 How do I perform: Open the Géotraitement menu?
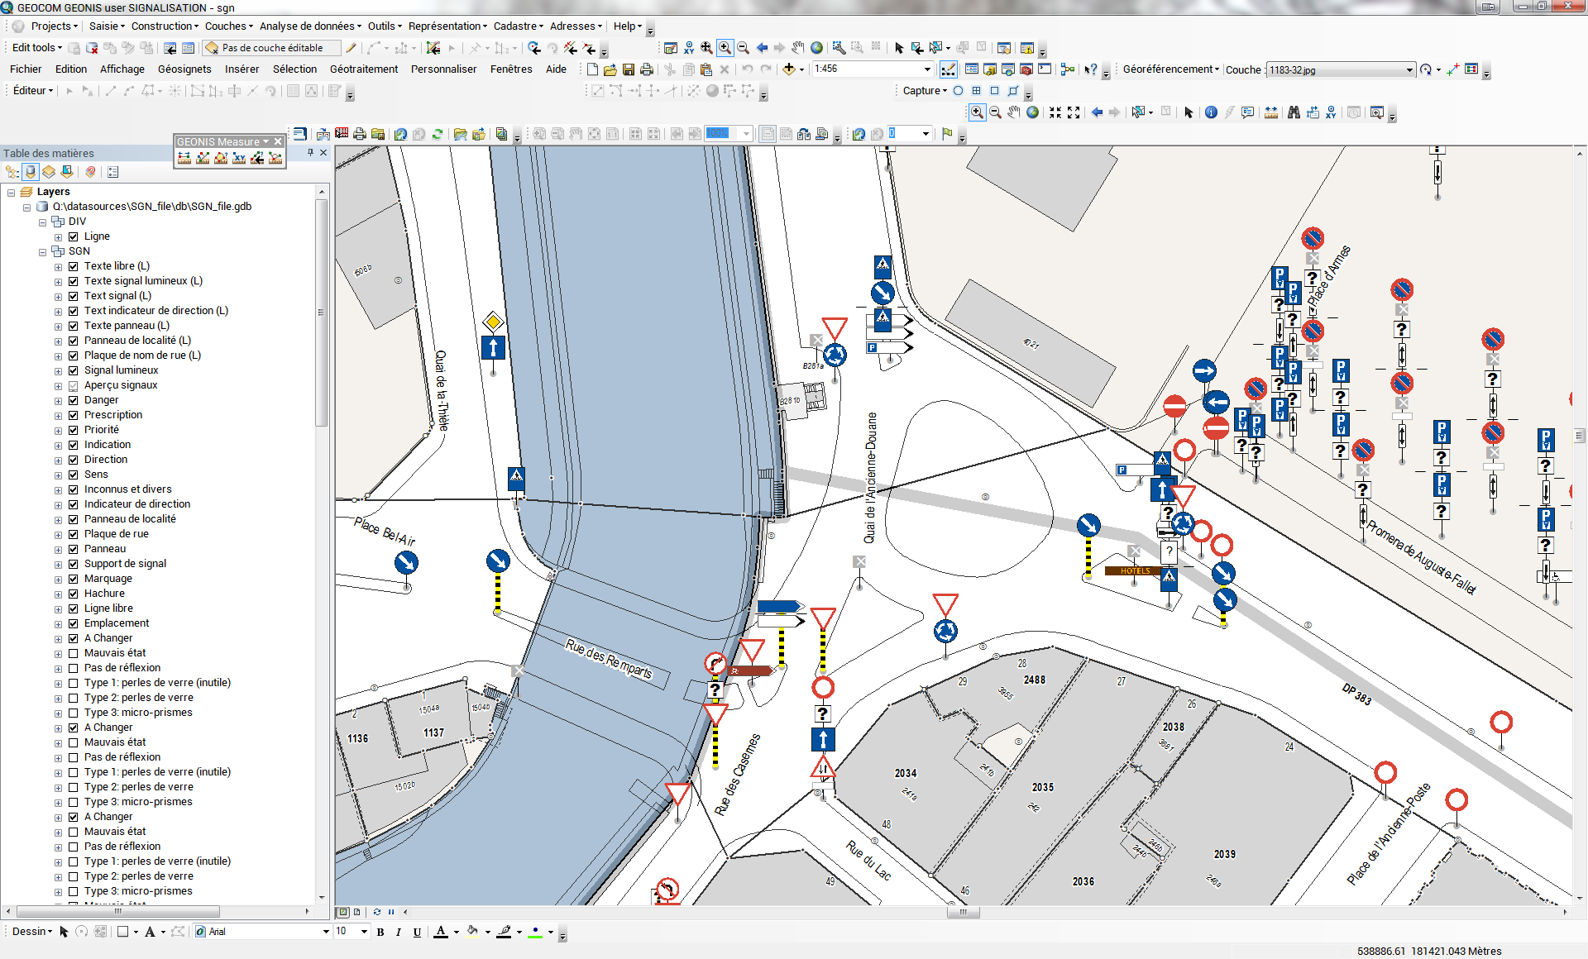point(363,69)
